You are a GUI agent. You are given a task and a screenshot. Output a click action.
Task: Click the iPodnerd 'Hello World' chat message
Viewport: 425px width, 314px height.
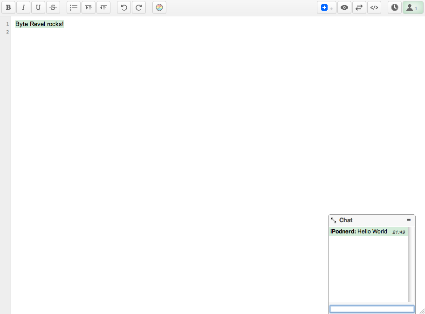pos(368,232)
